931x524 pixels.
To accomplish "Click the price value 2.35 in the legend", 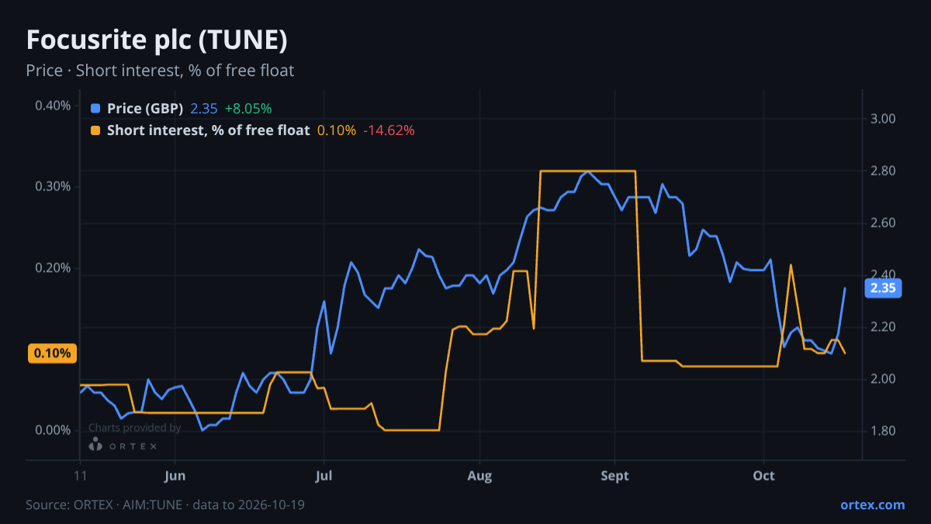I will (204, 109).
